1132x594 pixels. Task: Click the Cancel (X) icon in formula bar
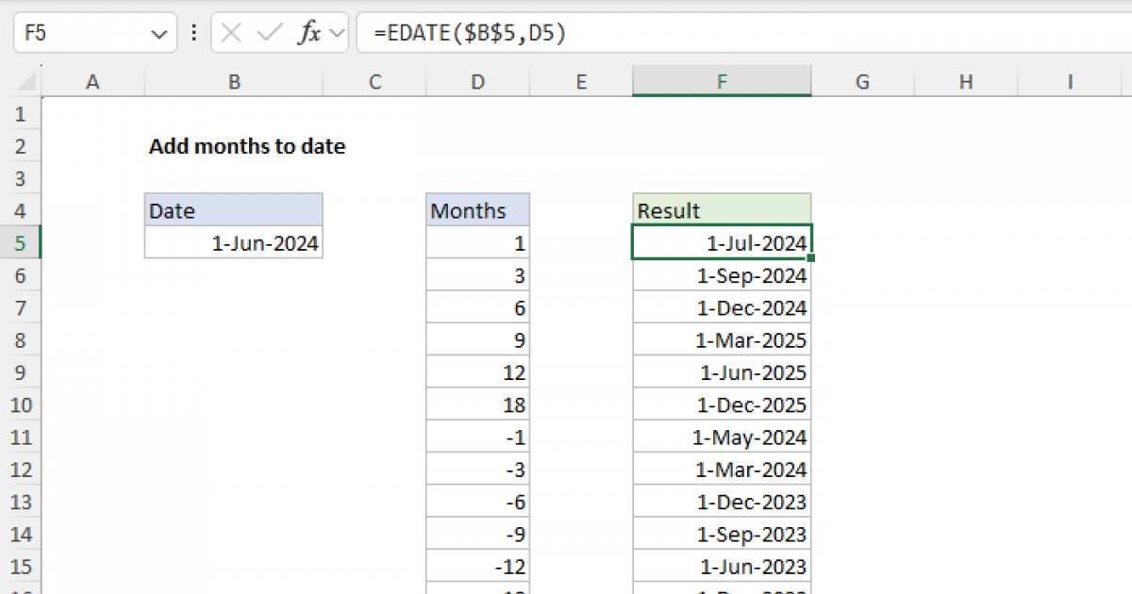[x=232, y=33]
